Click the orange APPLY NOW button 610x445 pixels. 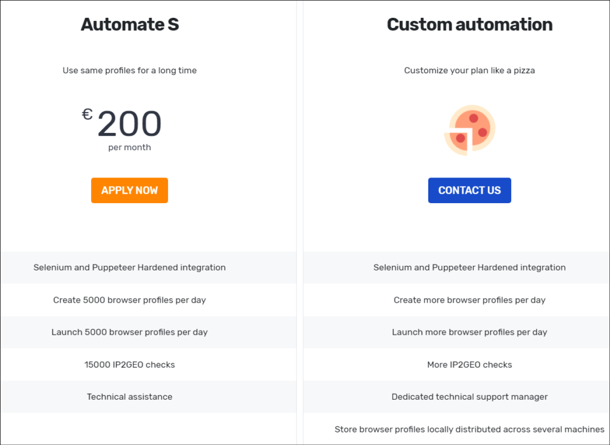point(129,190)
